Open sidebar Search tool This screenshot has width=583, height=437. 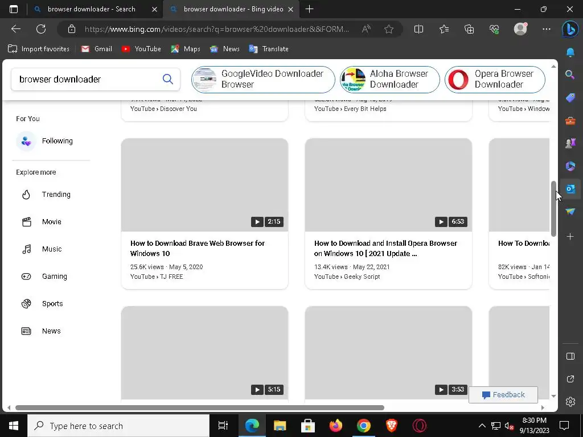[x=570, y=75]
